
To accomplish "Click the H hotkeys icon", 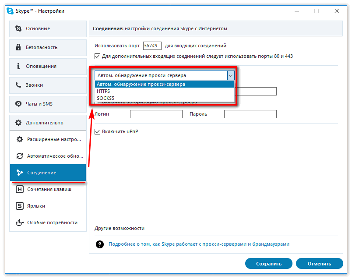I will [20, 189].
